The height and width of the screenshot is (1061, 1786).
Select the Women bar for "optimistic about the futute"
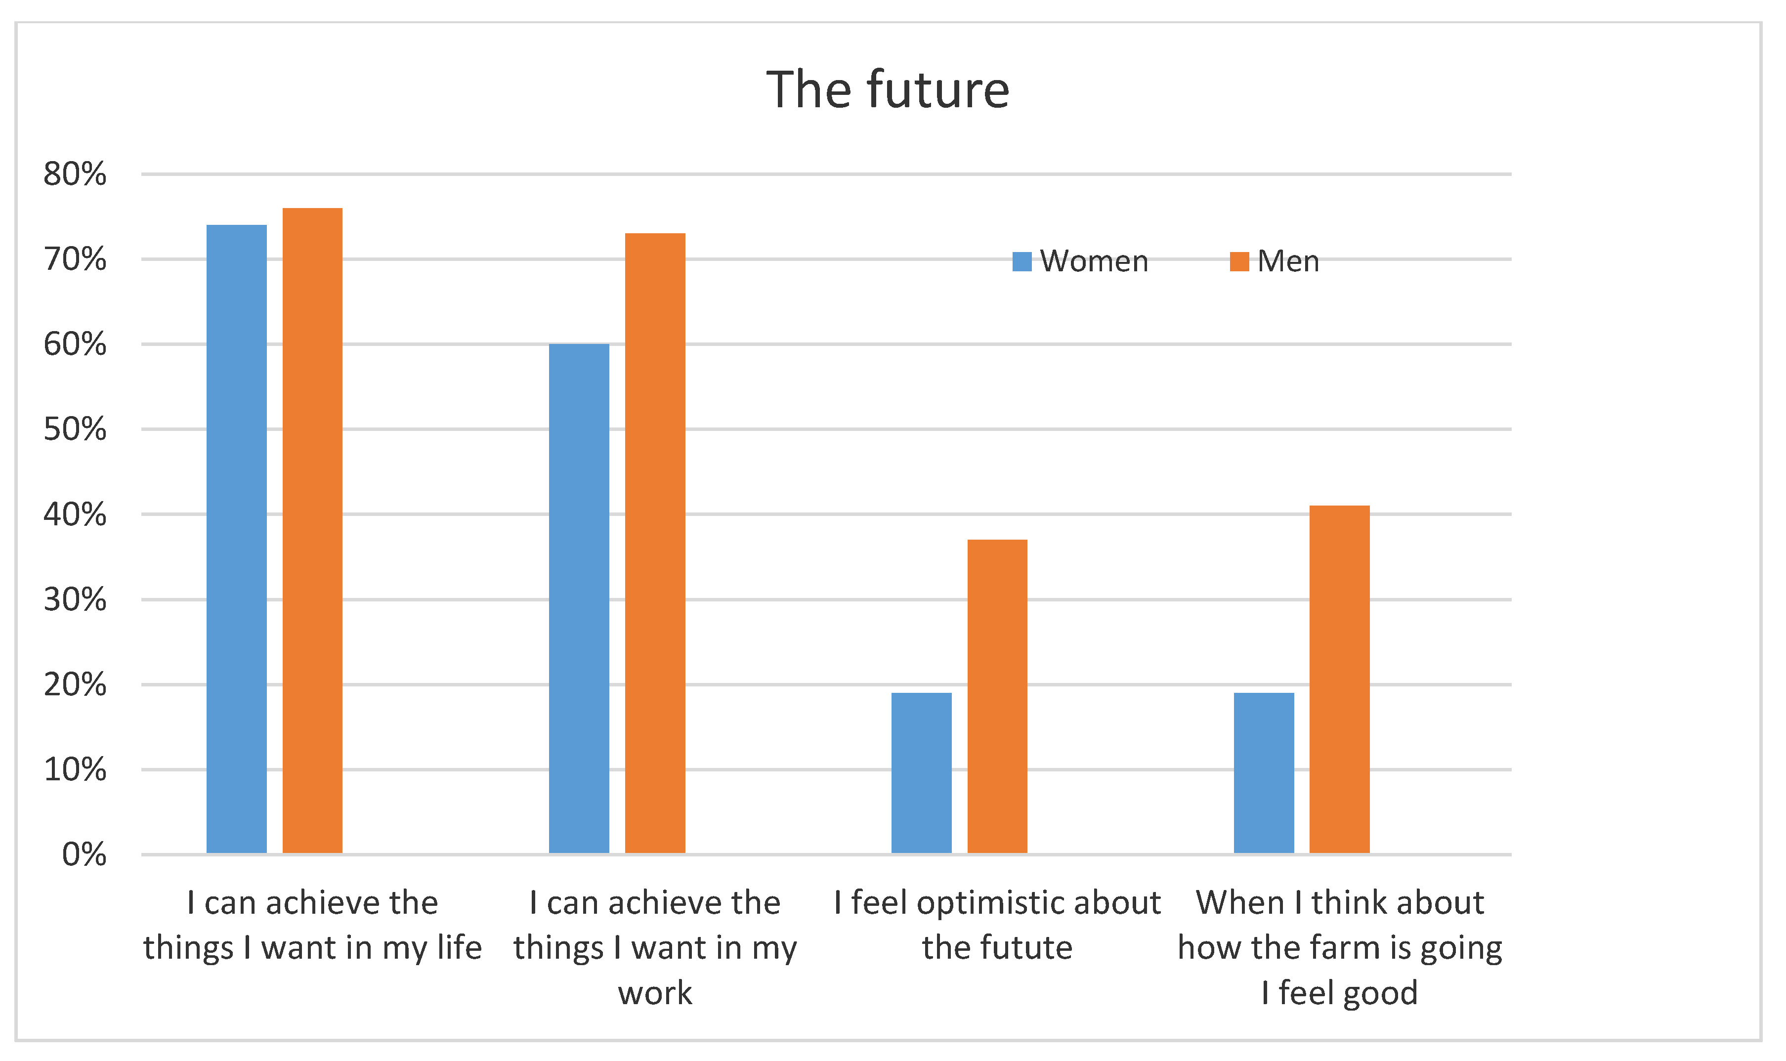click(x=922, y=773)
